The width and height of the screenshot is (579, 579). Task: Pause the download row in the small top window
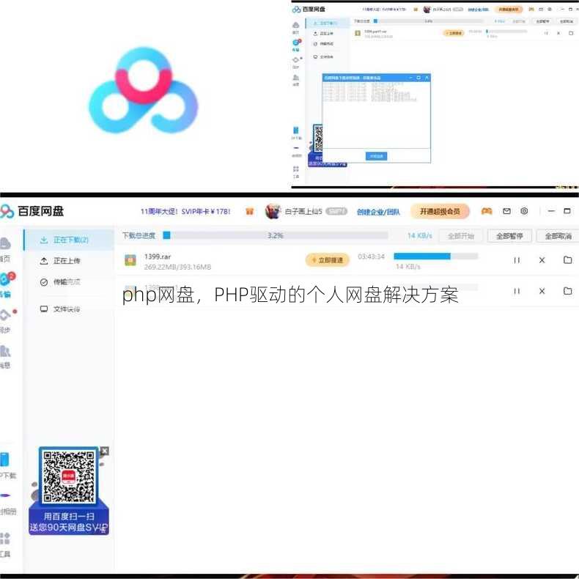pyautogui.click(x=546, y=33)
